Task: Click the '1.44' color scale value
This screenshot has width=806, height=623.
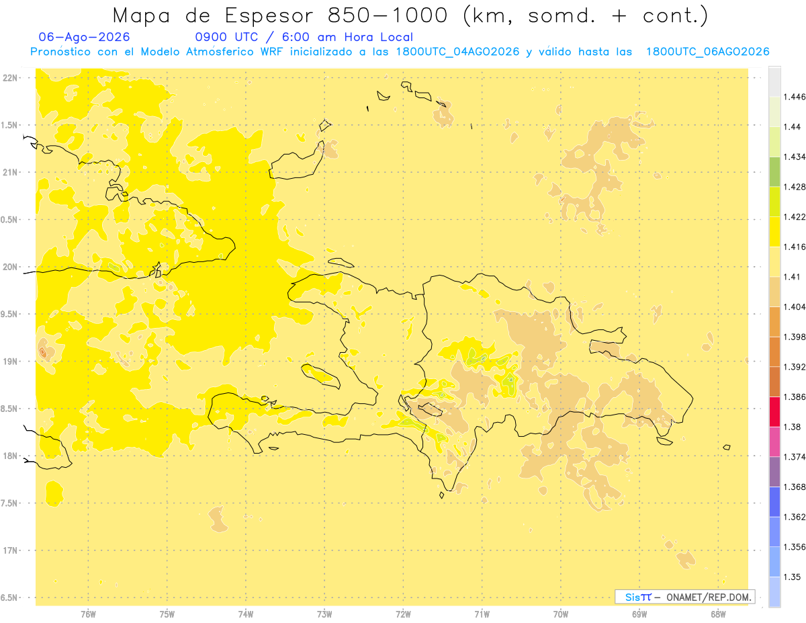Action: (793, 127)
